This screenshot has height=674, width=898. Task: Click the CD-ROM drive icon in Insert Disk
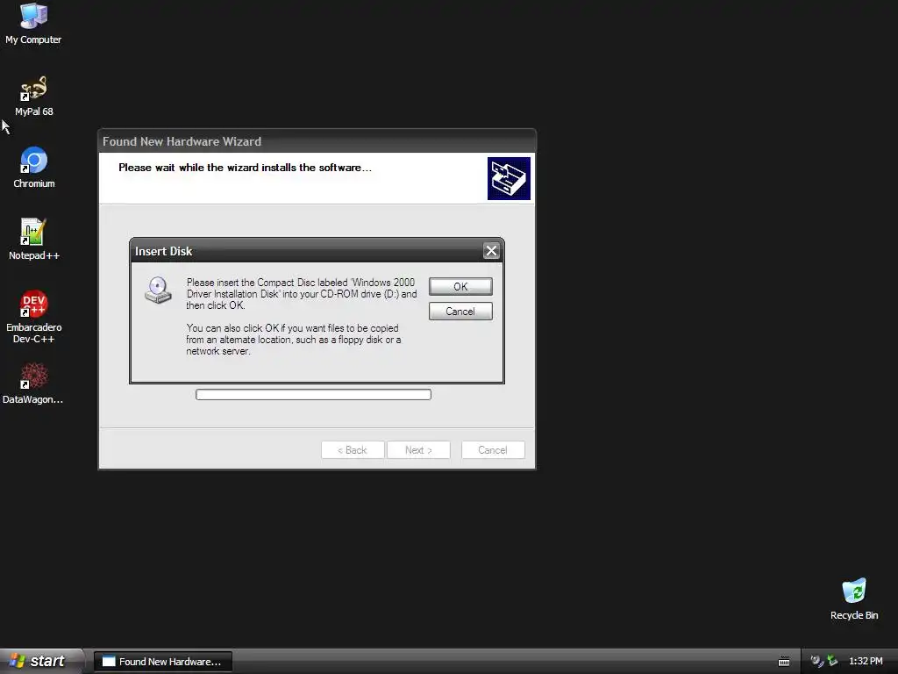(x=158, y=290)
